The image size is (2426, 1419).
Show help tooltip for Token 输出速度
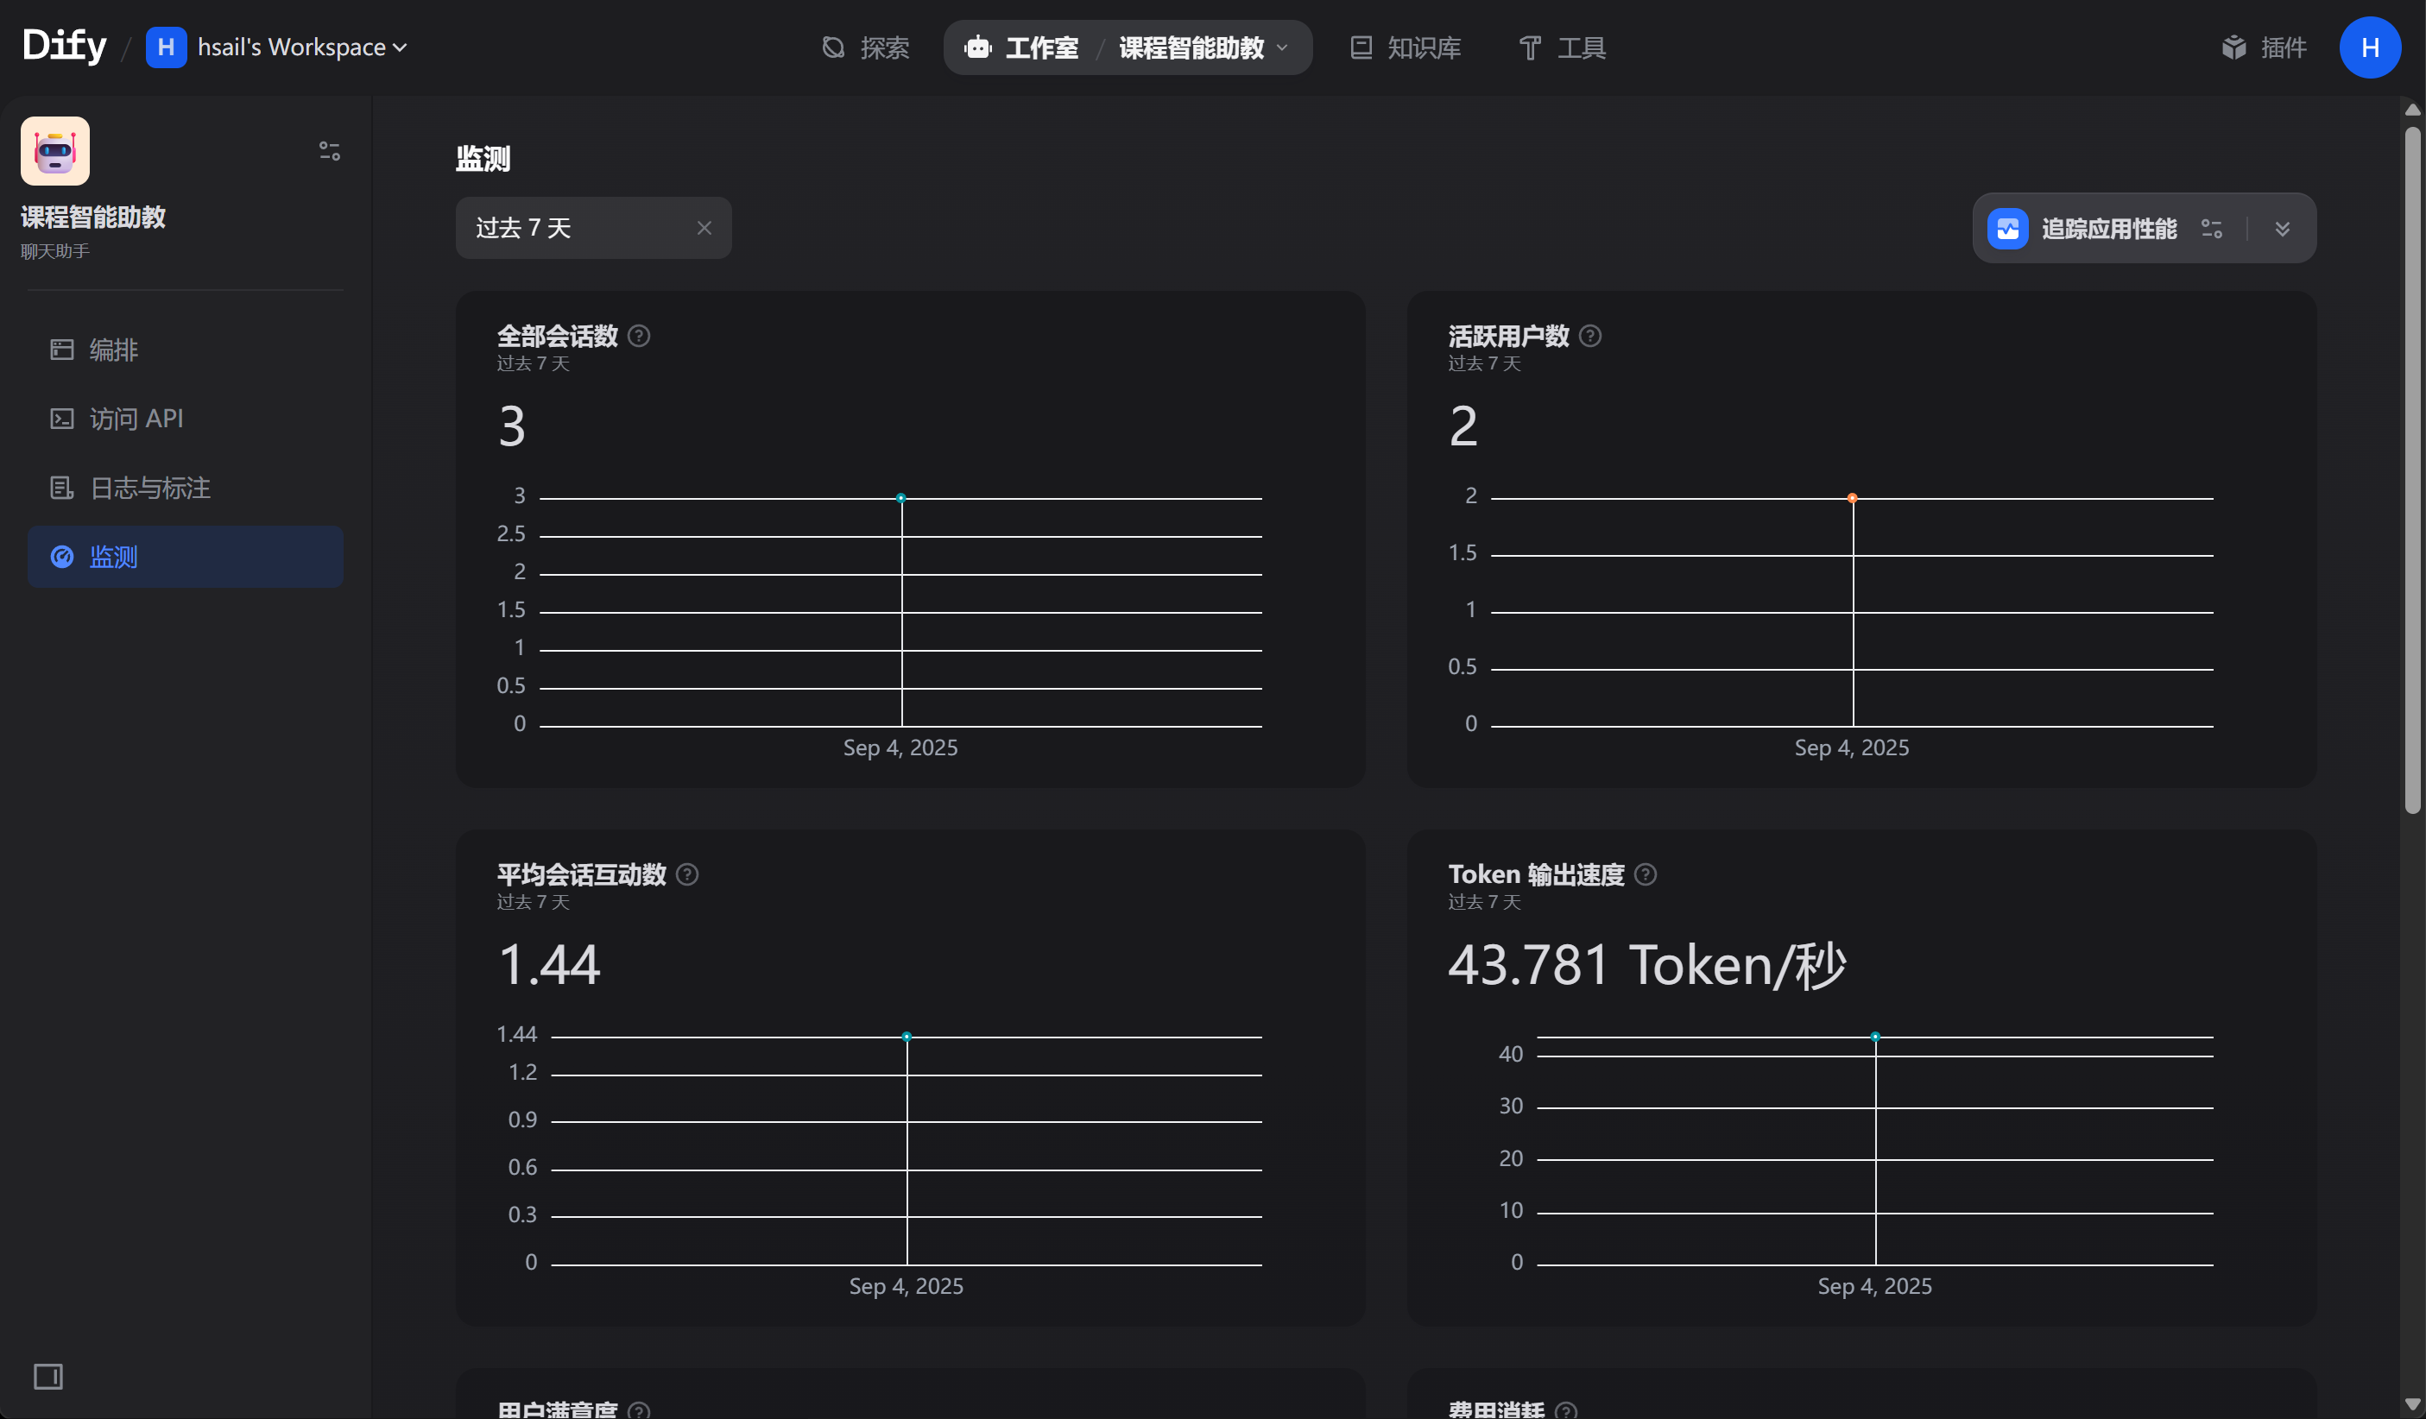click(x=1646, y=874)
